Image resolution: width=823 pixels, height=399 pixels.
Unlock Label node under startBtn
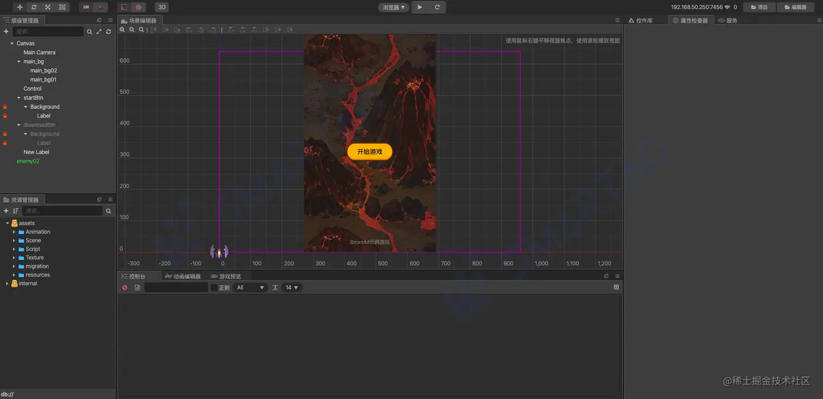5,116
